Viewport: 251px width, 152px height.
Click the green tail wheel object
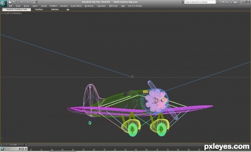point(90,123)
